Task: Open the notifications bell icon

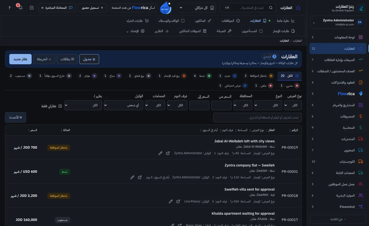Action: tap(21, 8)
